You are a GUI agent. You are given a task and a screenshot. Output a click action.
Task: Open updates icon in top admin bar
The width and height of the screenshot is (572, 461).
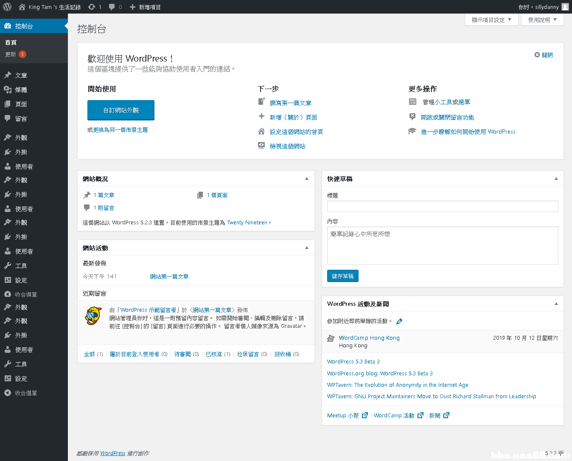94,7
